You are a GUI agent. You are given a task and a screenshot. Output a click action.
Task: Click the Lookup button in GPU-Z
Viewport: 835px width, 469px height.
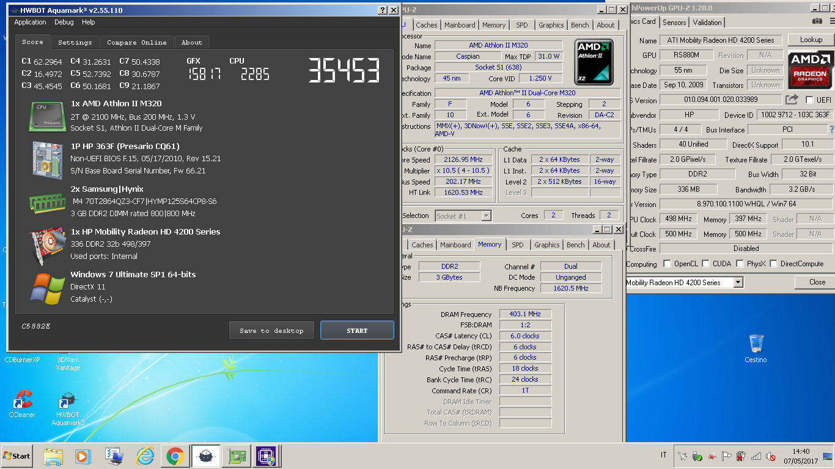pyautogui.click(x=811, y=40)
